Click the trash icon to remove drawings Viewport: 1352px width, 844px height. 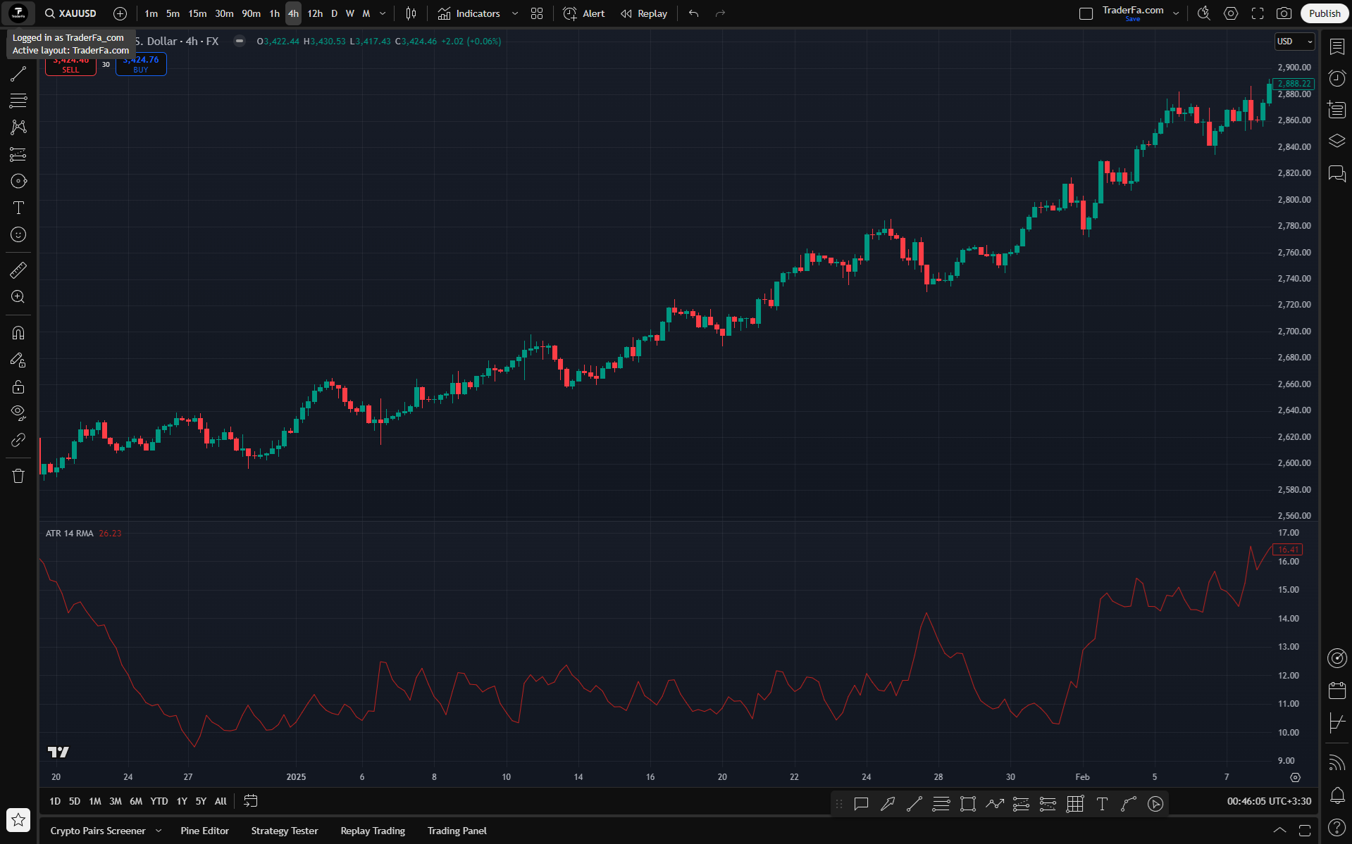[x=18, y=476]
